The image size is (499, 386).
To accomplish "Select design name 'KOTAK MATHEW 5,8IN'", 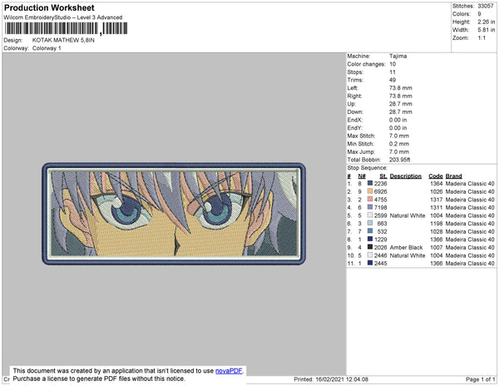I will tap(63, 40).
